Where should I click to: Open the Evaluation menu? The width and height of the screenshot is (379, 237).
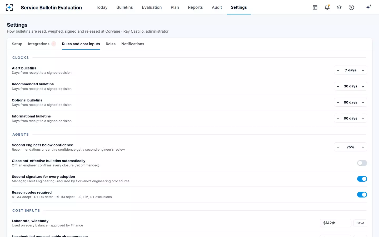tap(152, 7)
